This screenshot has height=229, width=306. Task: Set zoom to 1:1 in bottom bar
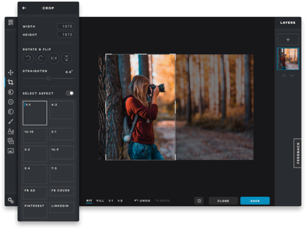[x=111, y=201]
